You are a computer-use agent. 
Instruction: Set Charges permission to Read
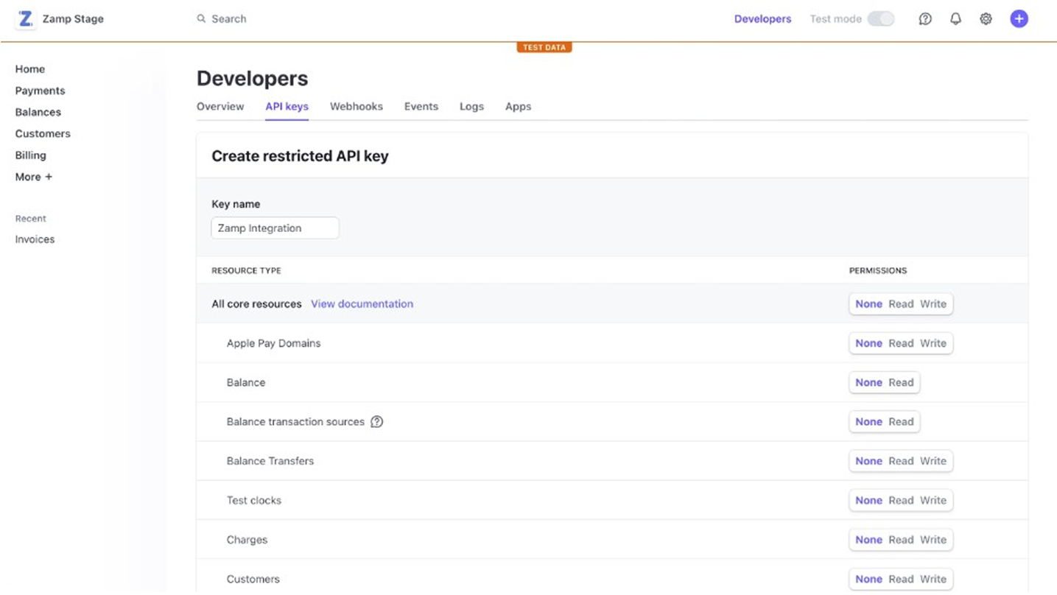click(901, 540)
